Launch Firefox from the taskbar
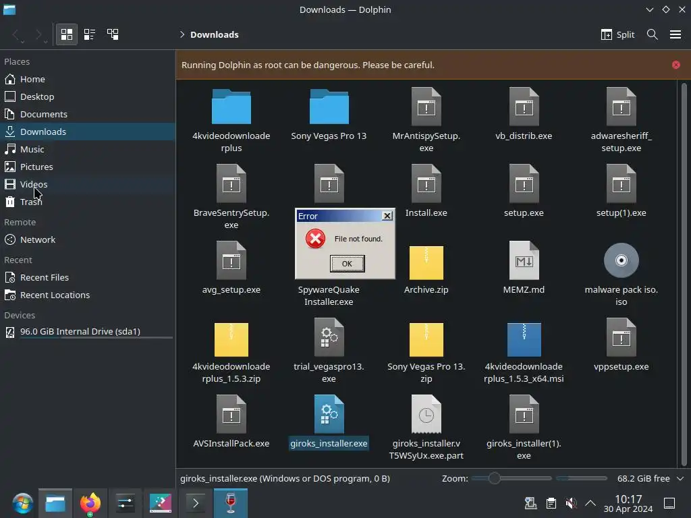The height and width of the screenshot is (518, 691). [90, 503]
